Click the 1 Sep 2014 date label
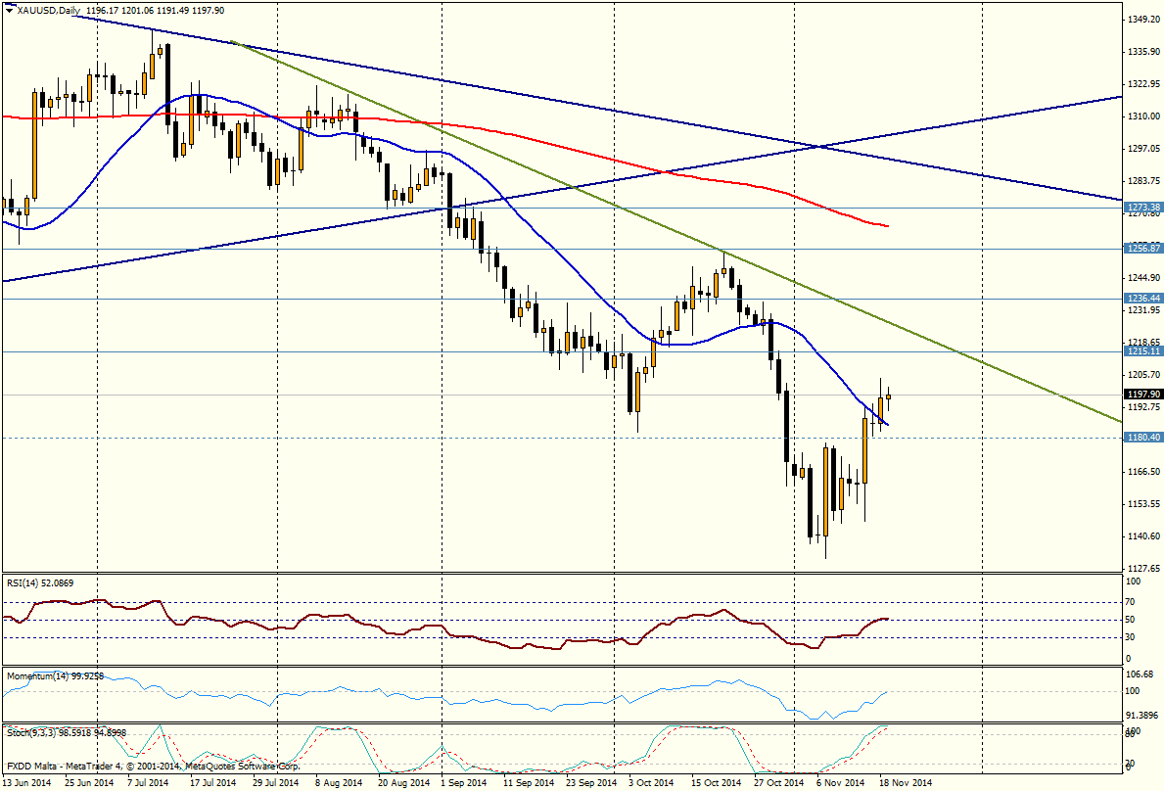The width and height of the screenshot is (1164, 791). (464, 783)
